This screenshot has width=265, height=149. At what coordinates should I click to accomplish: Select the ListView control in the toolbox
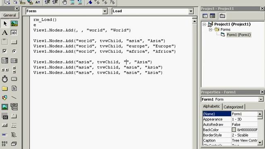tap(5, 144)
